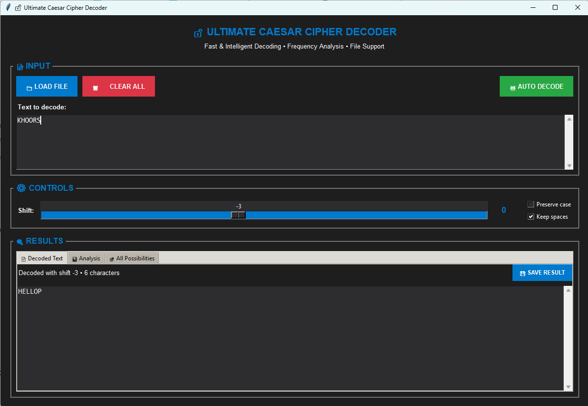This screenshot has height=406, width=588.
Task: Click the Shift slider handle
Action: [x=238, y=215]
